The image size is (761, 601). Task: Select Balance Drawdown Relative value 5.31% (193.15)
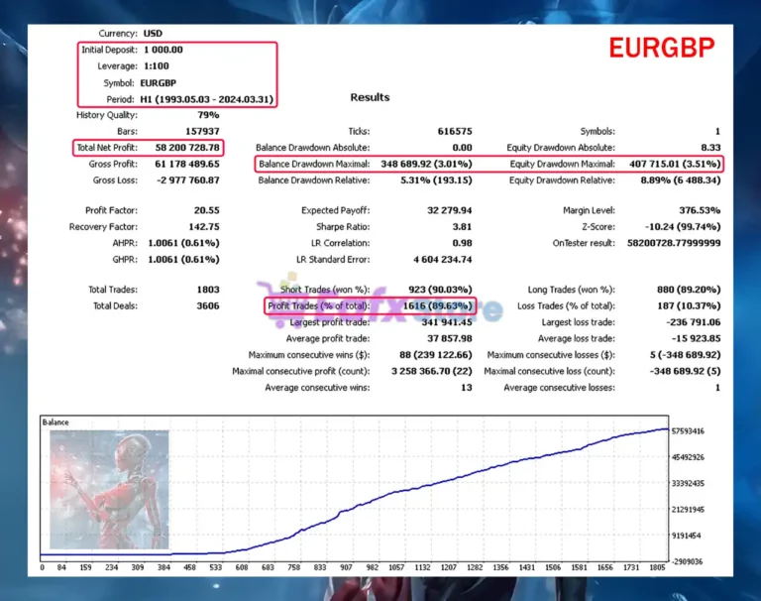coord(436,180)
